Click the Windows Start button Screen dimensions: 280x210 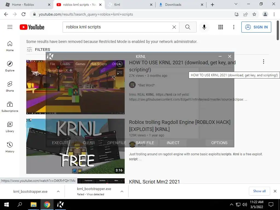coord(7,205)
